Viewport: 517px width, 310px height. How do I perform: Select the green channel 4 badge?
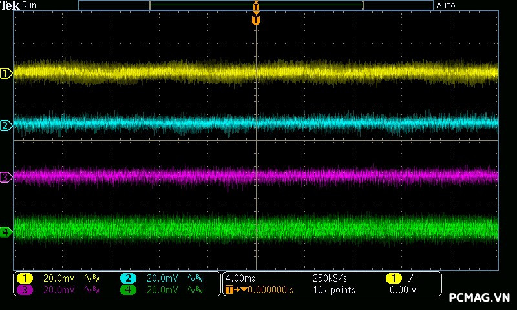[x=128, y=290]
